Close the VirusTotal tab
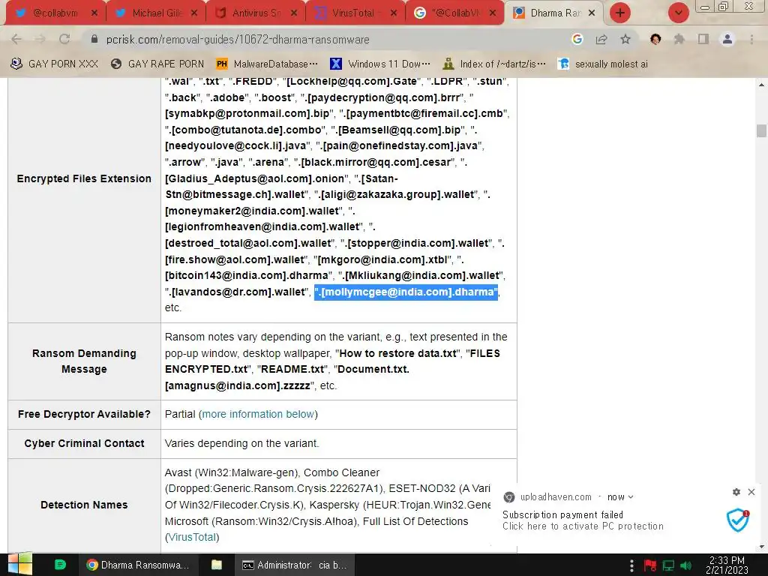Screen dimensions: 768x576 click(393, 13)
